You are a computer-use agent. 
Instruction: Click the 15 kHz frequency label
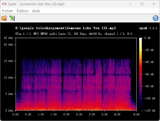(8, 61)
